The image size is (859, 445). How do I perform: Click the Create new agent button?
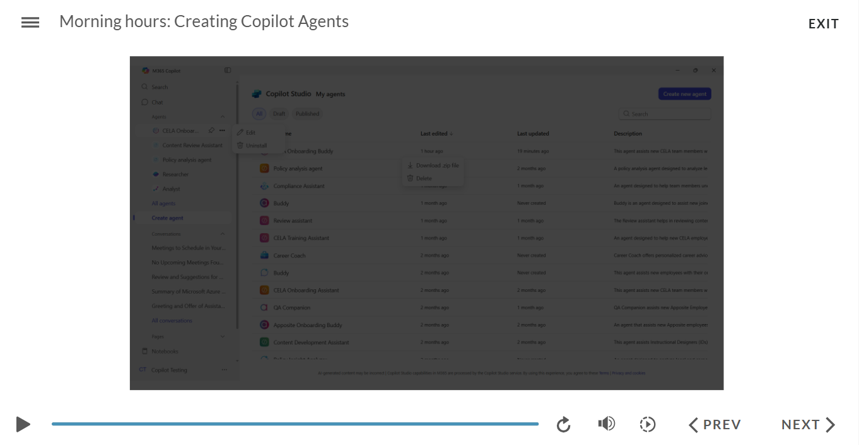[x=685, y=94]
